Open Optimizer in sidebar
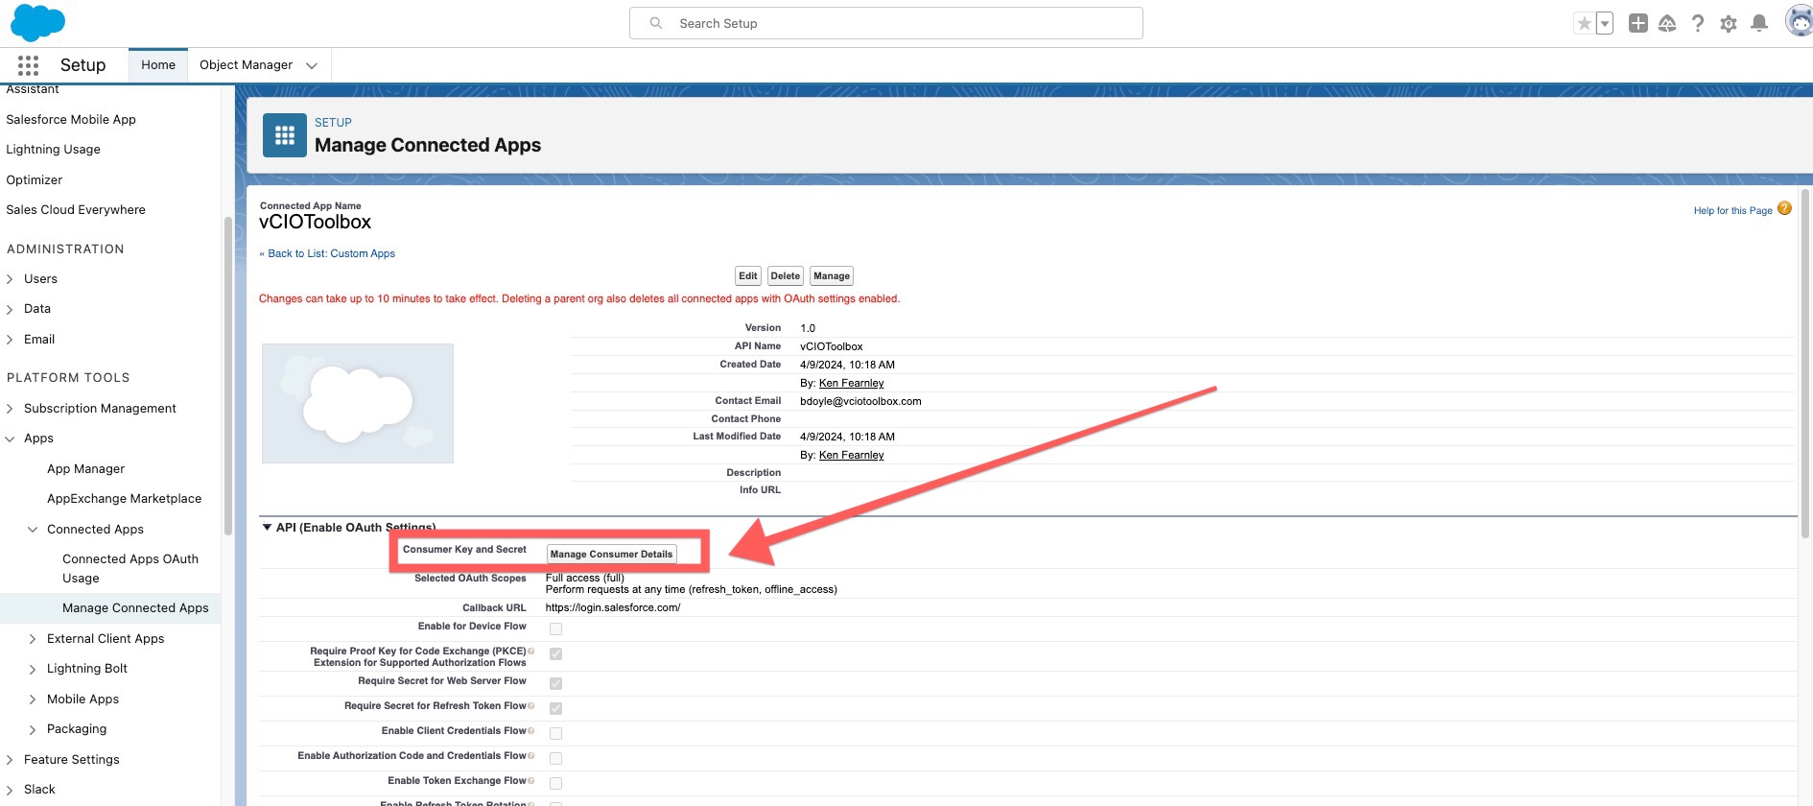1813x806 pixels. coord(34,179)
